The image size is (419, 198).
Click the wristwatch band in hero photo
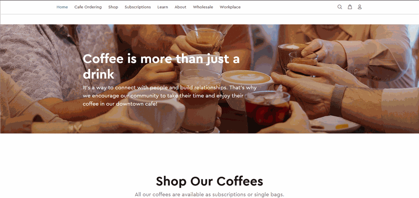(x=338, y=100)
